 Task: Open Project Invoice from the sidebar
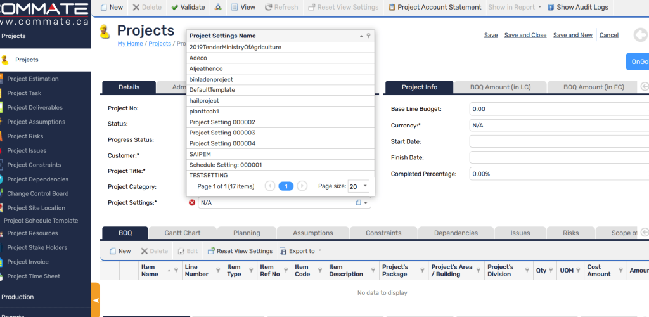28,262
